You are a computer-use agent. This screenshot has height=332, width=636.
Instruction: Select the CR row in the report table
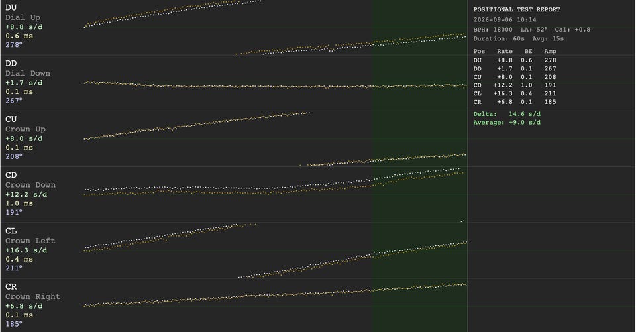click(515, 102)
